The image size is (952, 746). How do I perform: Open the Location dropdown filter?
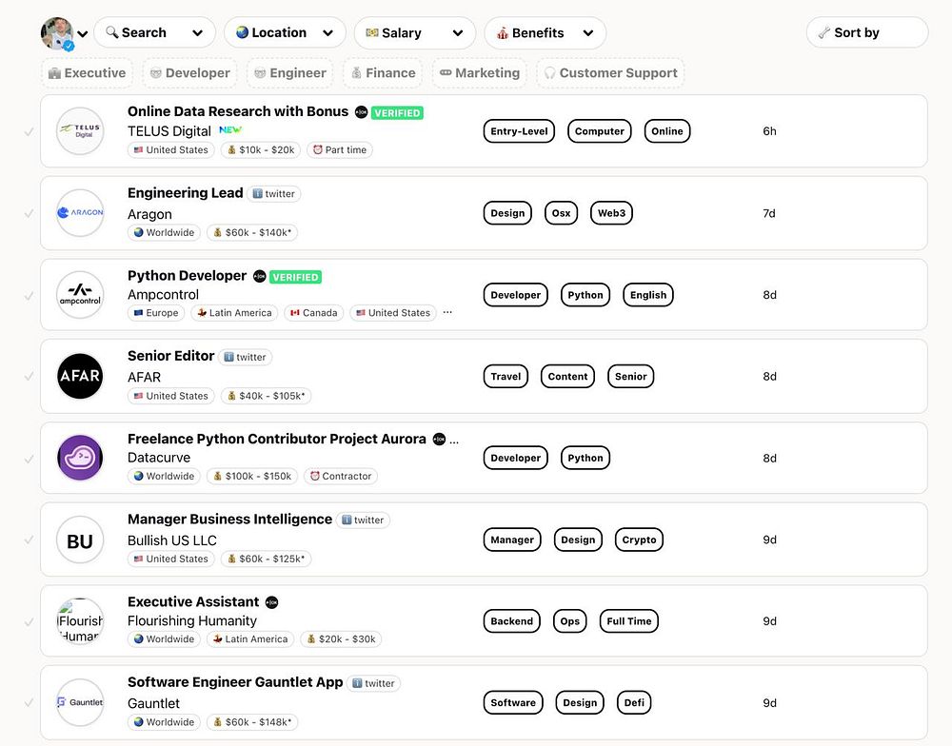(x=285, y=32)
